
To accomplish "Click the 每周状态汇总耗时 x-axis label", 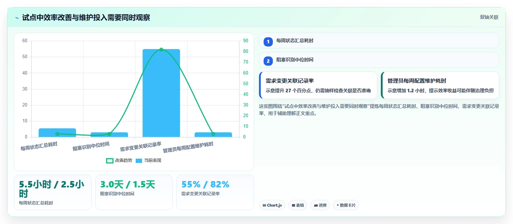I will [x=39, y=146].
